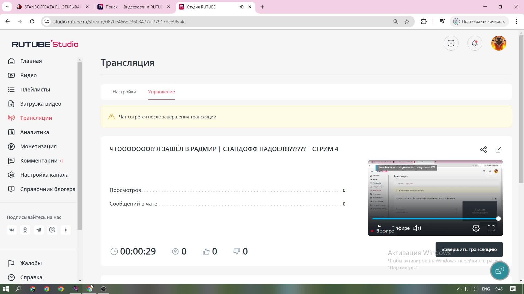Screen dimensions: 524x294
Task: Switch to the Настройки tab
Action: (x=124, y=92)
